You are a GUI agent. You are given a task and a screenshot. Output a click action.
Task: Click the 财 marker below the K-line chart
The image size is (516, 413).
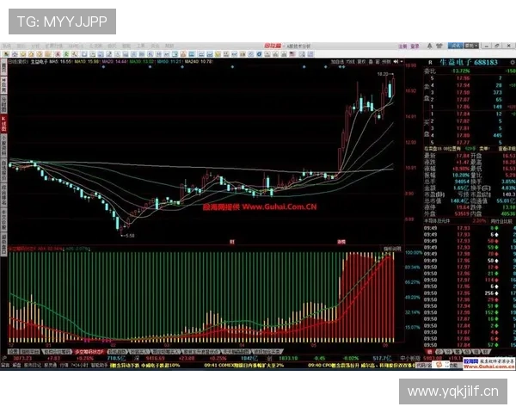(x=231, y=242)
